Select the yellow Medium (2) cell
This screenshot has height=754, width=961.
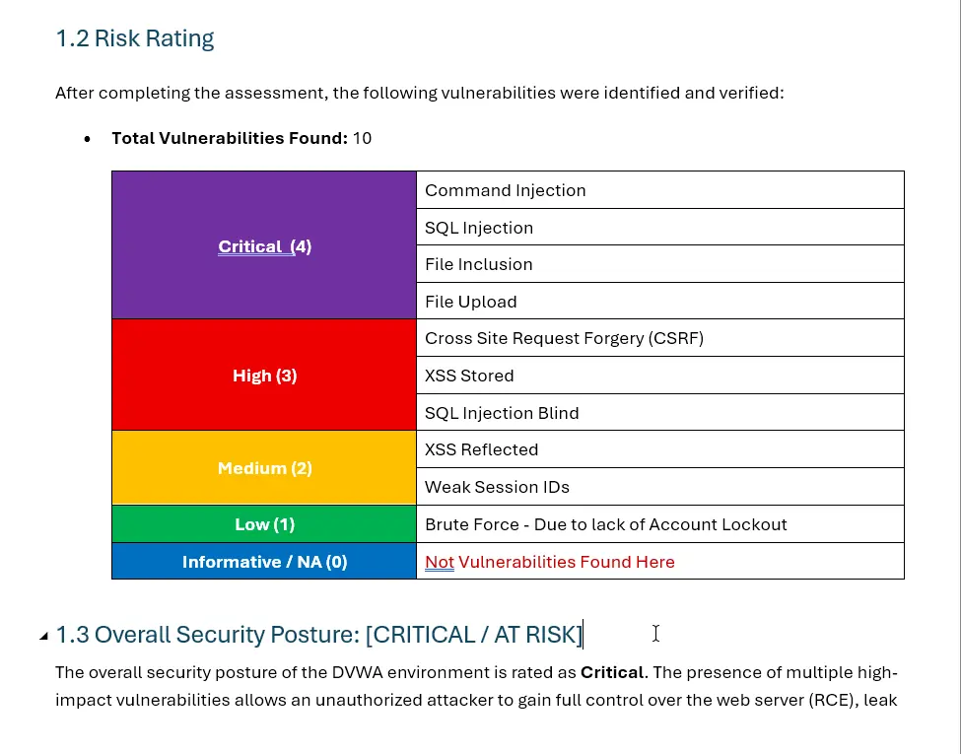pyautogui.click(x=264, y=468)
